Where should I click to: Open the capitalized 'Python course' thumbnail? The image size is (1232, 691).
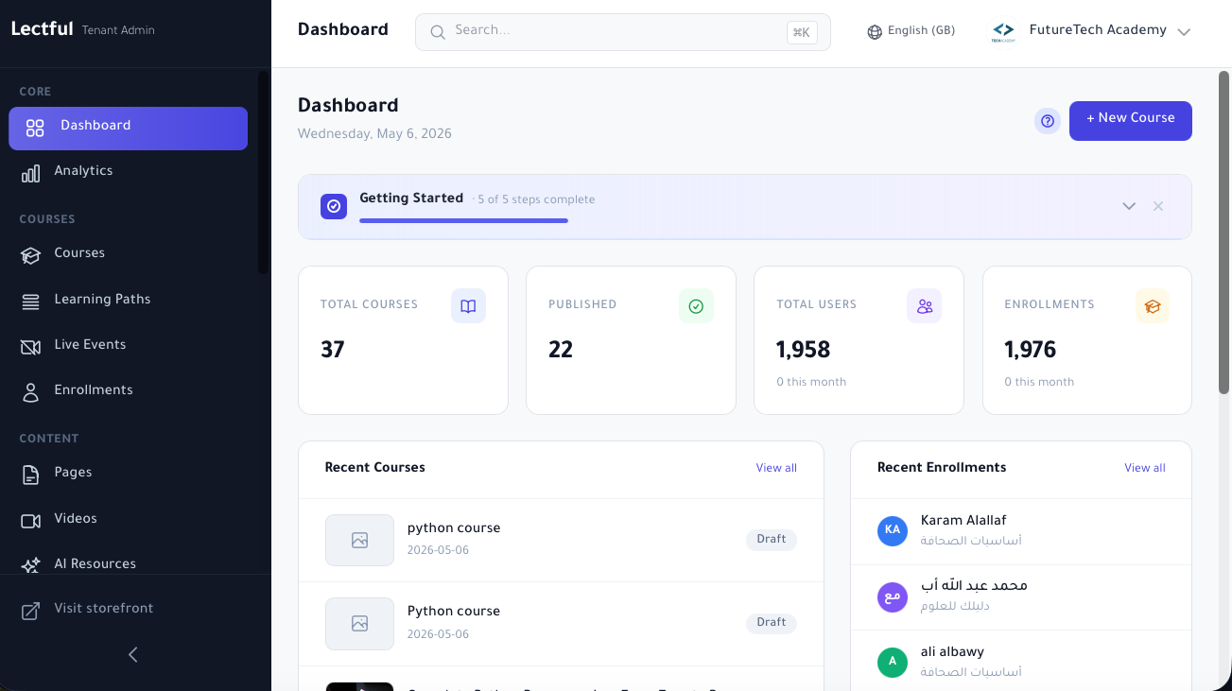point(359,624)
